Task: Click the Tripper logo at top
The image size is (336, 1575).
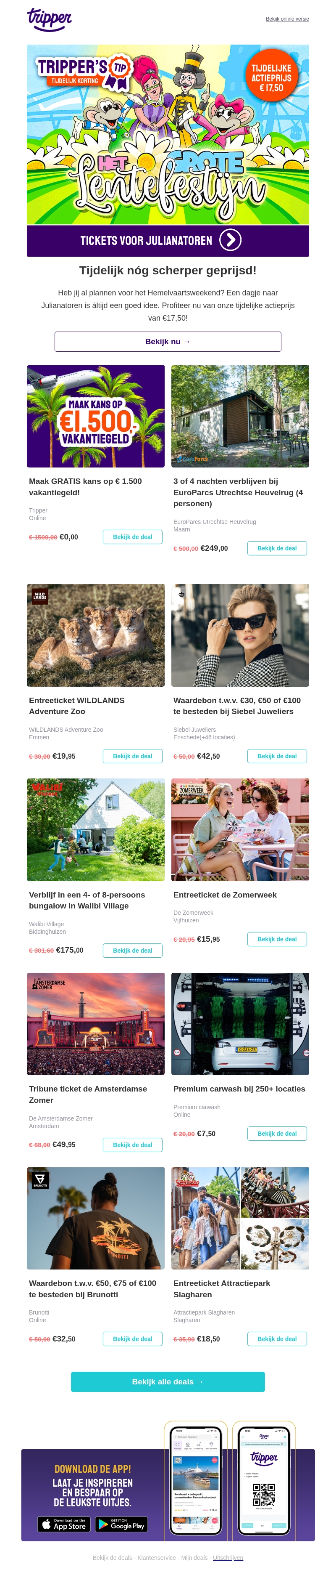Action: tap(50, 19)
